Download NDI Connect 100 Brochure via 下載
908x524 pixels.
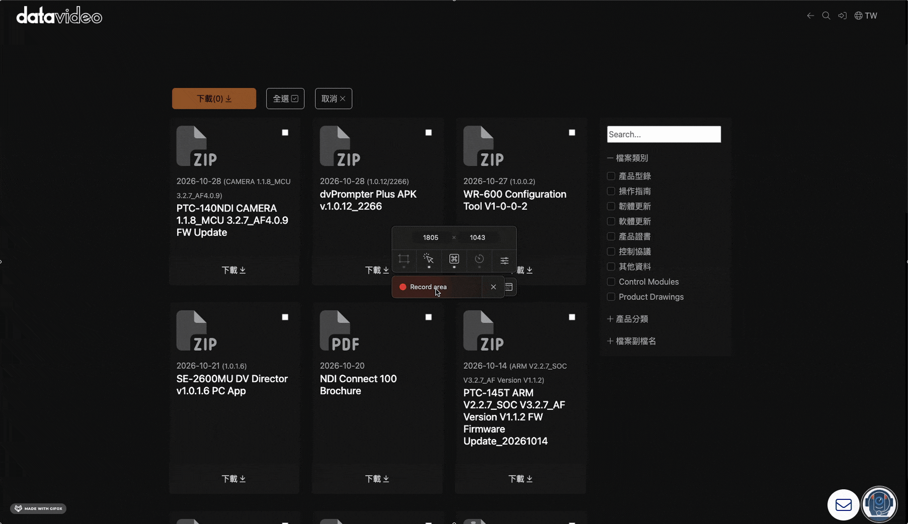(x=377, y=479)
